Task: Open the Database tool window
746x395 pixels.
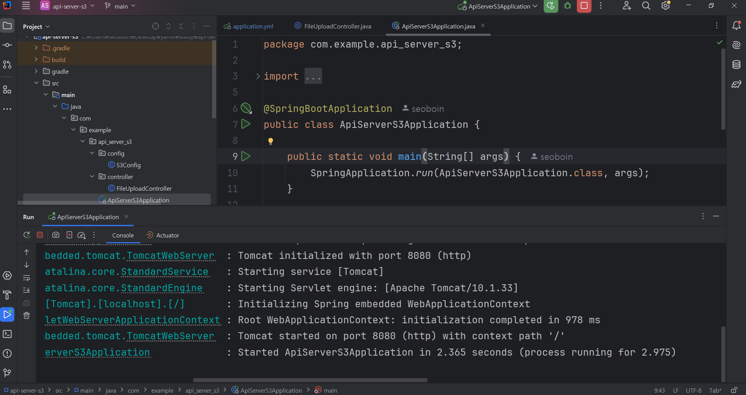Action: pos(736,65)
